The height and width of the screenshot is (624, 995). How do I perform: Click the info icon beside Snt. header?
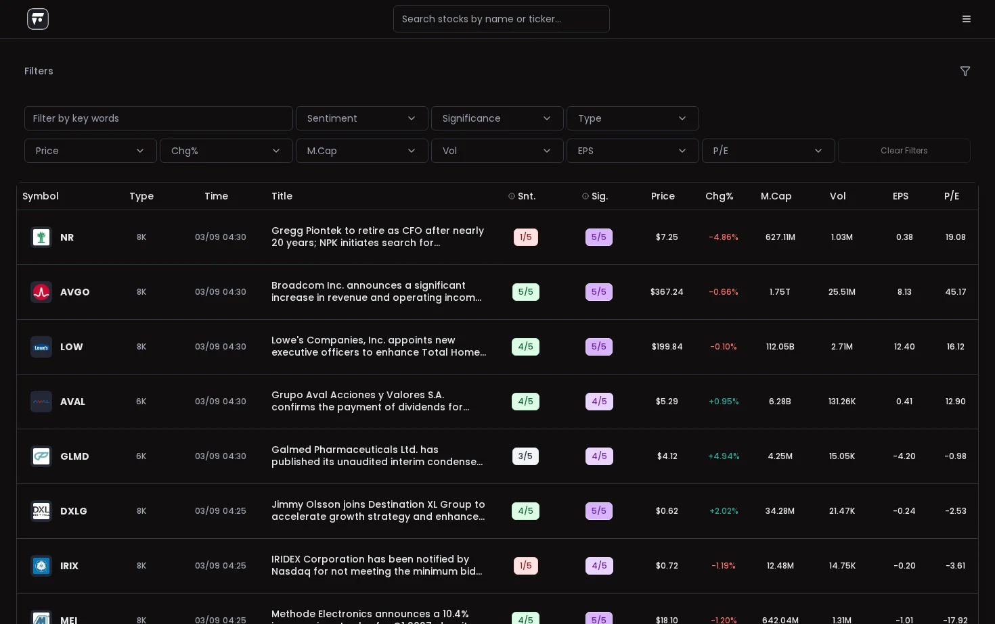pyautogui.click(x=512, y=196)
